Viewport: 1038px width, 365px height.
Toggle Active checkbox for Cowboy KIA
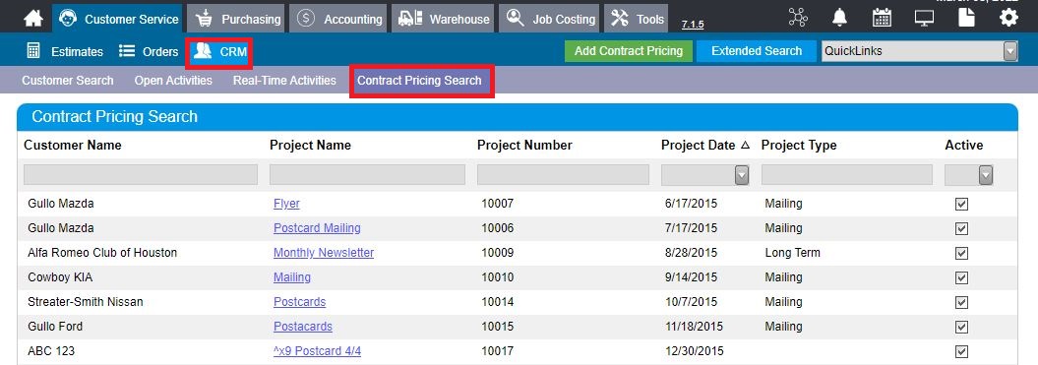[962, 278]
